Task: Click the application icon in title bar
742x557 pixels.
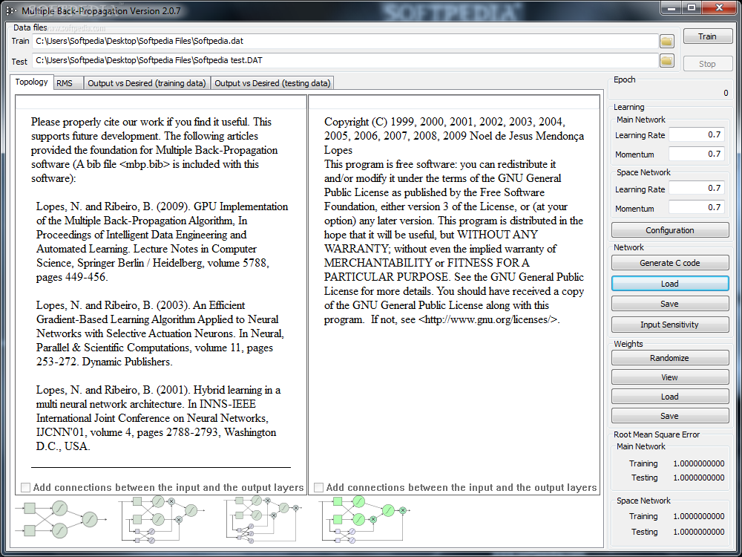Action: (10, 10)
